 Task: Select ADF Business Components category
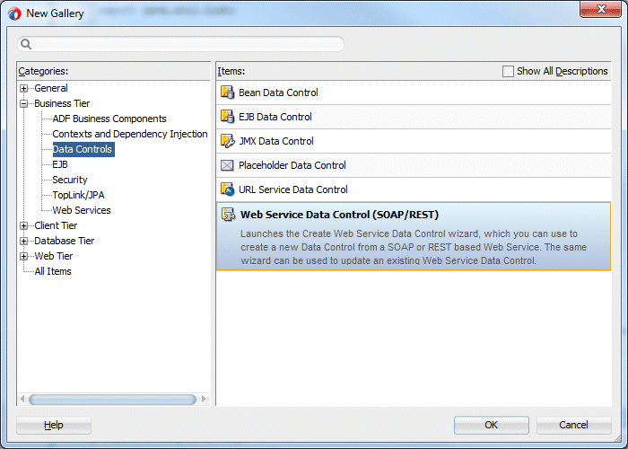click(109, 119)
